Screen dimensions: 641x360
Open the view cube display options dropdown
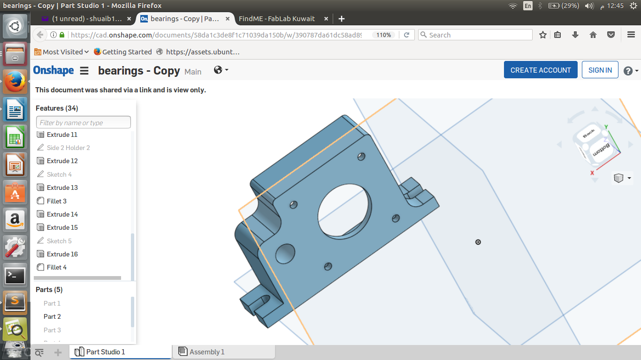(623, 178)
